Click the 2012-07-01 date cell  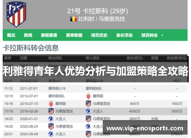(x=29, y=96)
